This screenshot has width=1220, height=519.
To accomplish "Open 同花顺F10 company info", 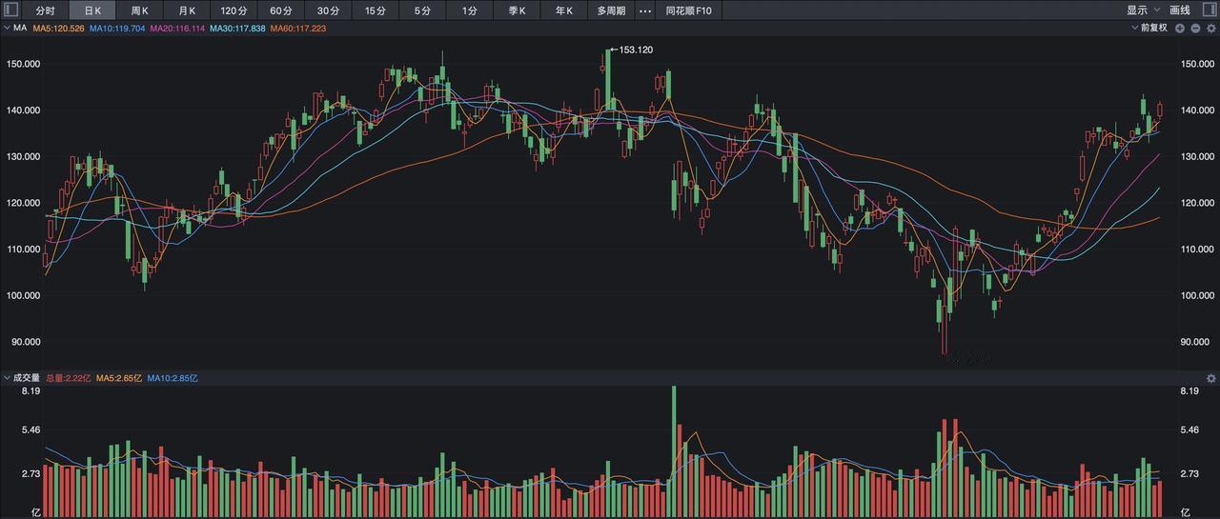I will [x=688, y=10].
